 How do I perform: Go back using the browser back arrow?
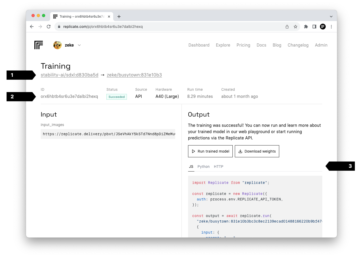[32, 27]
